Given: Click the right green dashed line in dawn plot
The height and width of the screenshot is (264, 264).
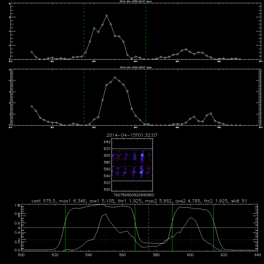Looking at the screenshot, I should (x=146, y=31).
